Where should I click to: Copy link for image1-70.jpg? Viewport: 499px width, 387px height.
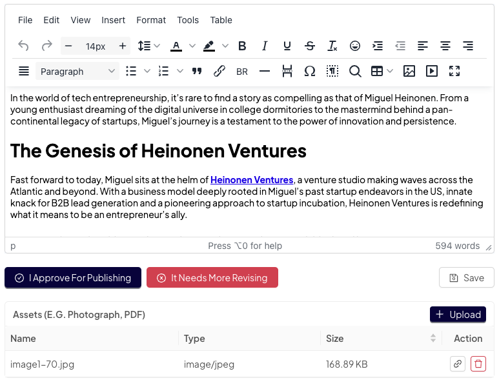coord(458,364)
